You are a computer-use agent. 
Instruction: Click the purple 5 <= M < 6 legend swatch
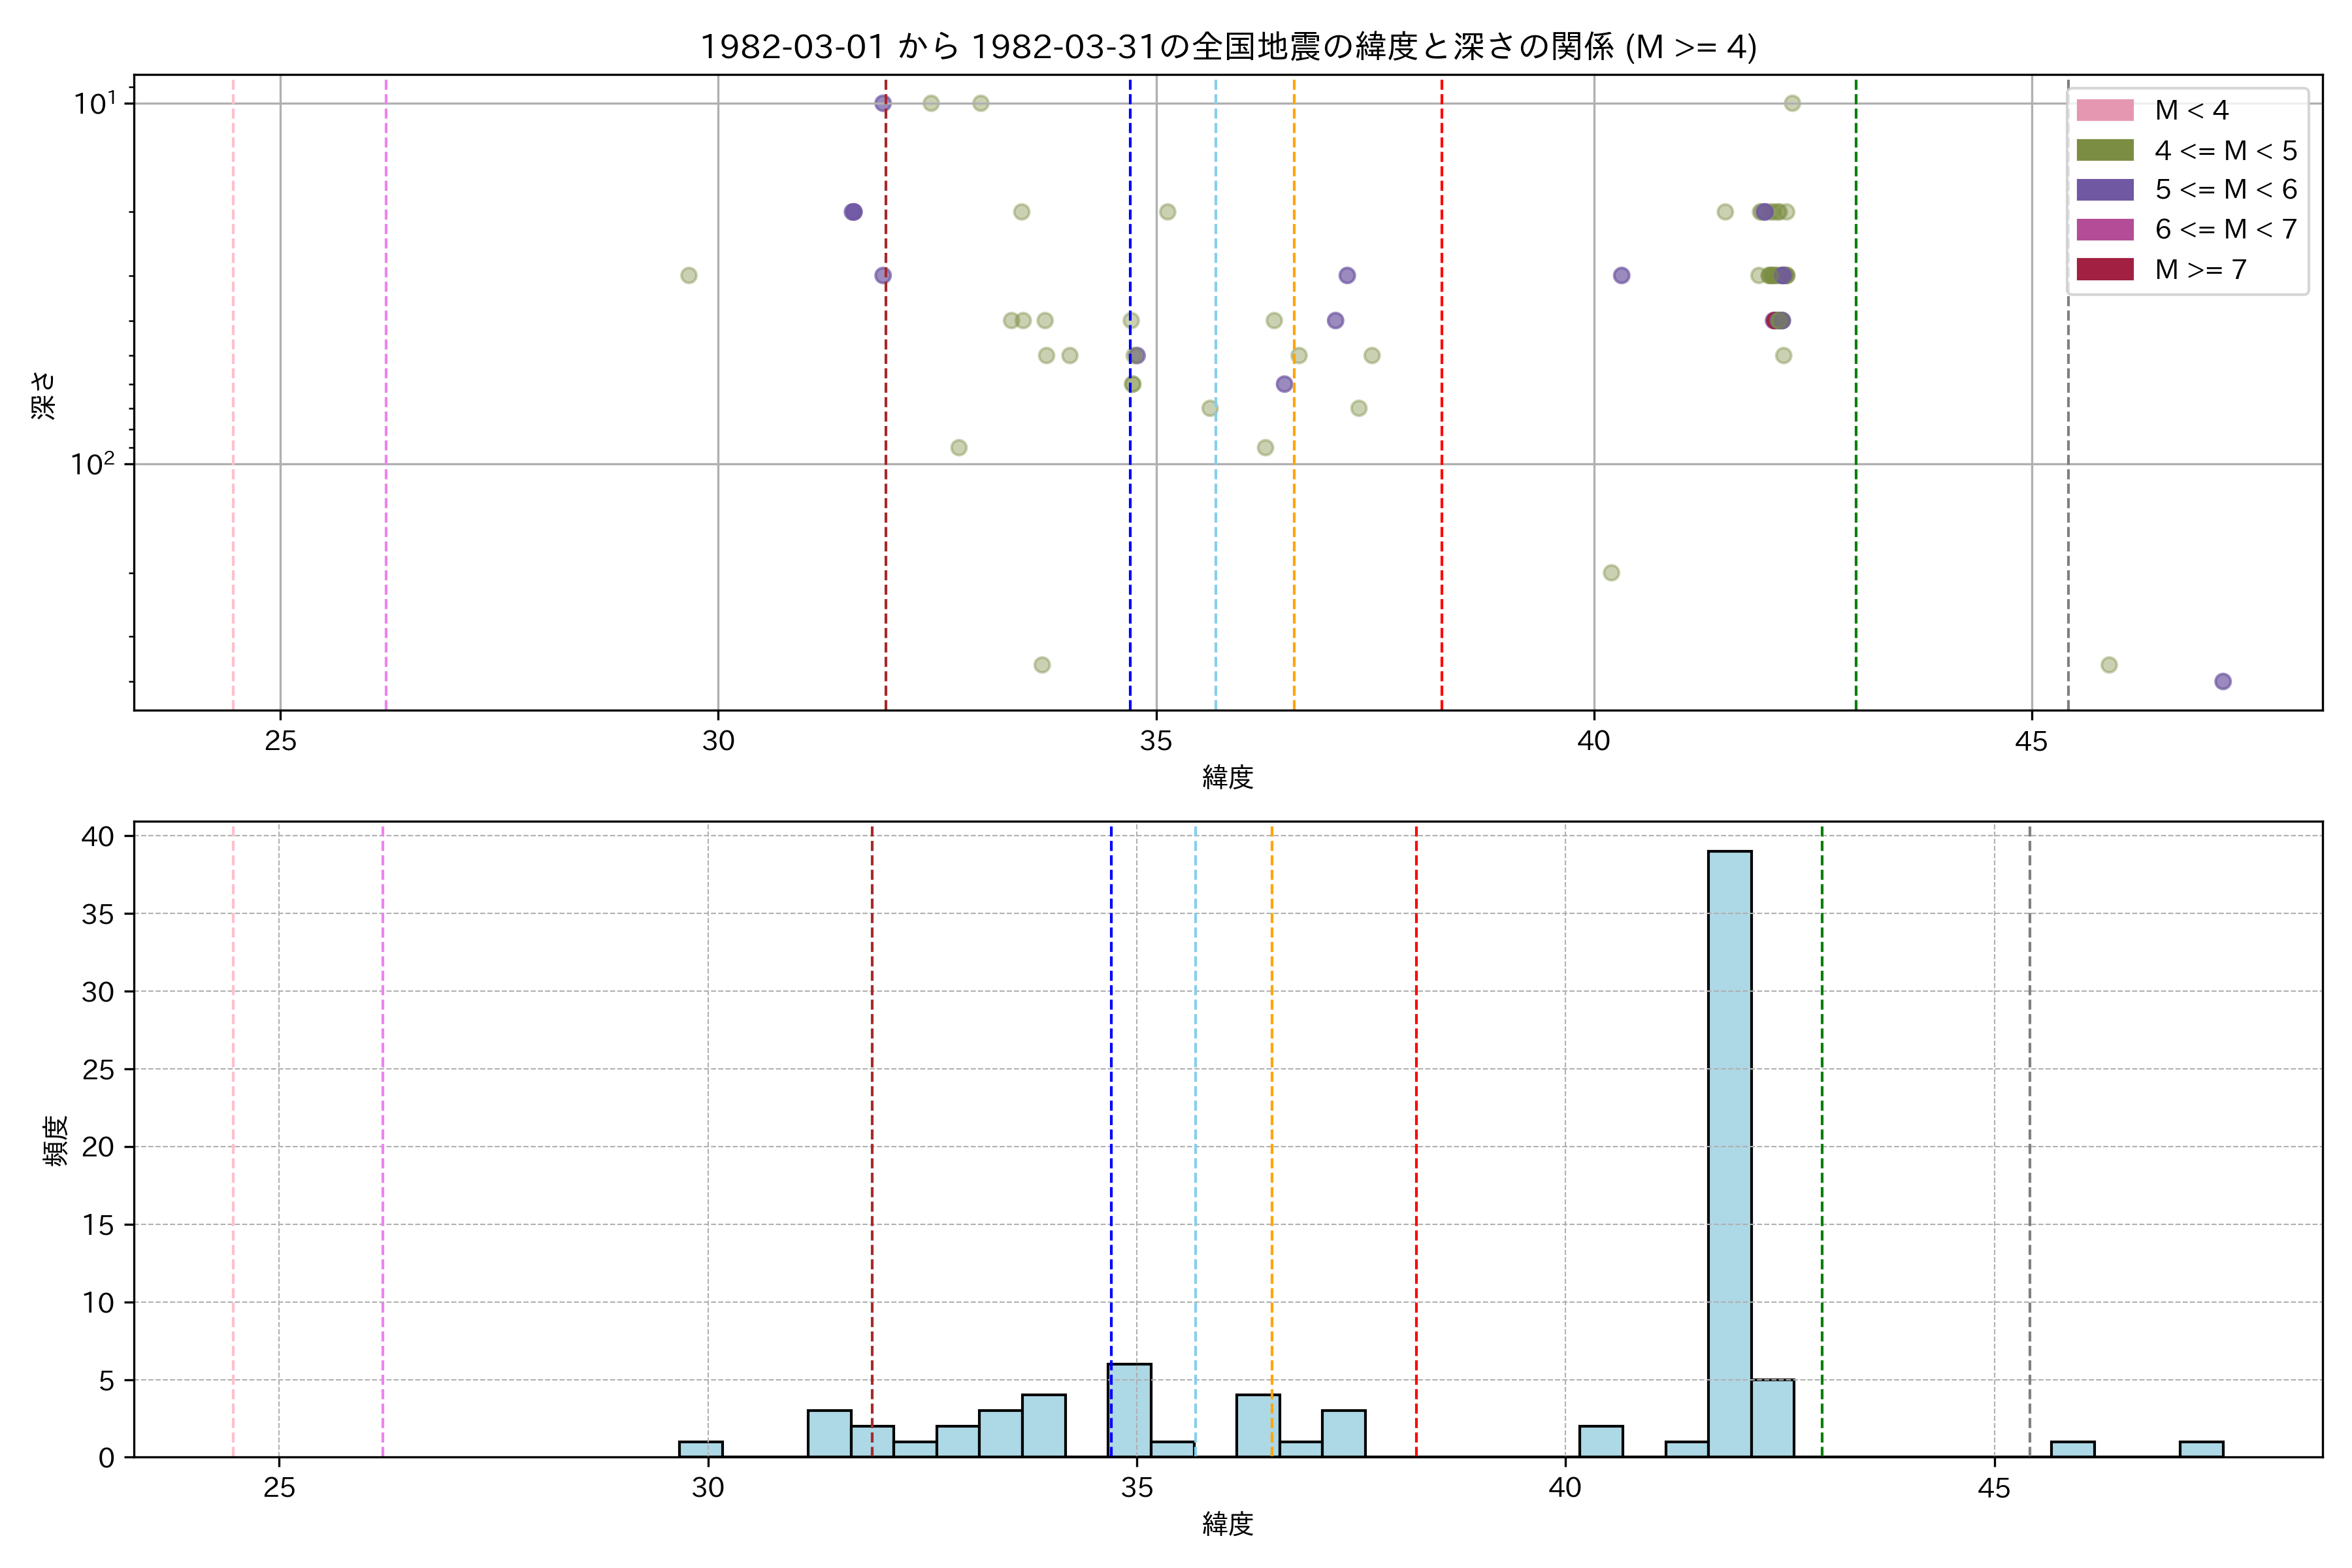pyautogui.click(x=2104, y=190)
